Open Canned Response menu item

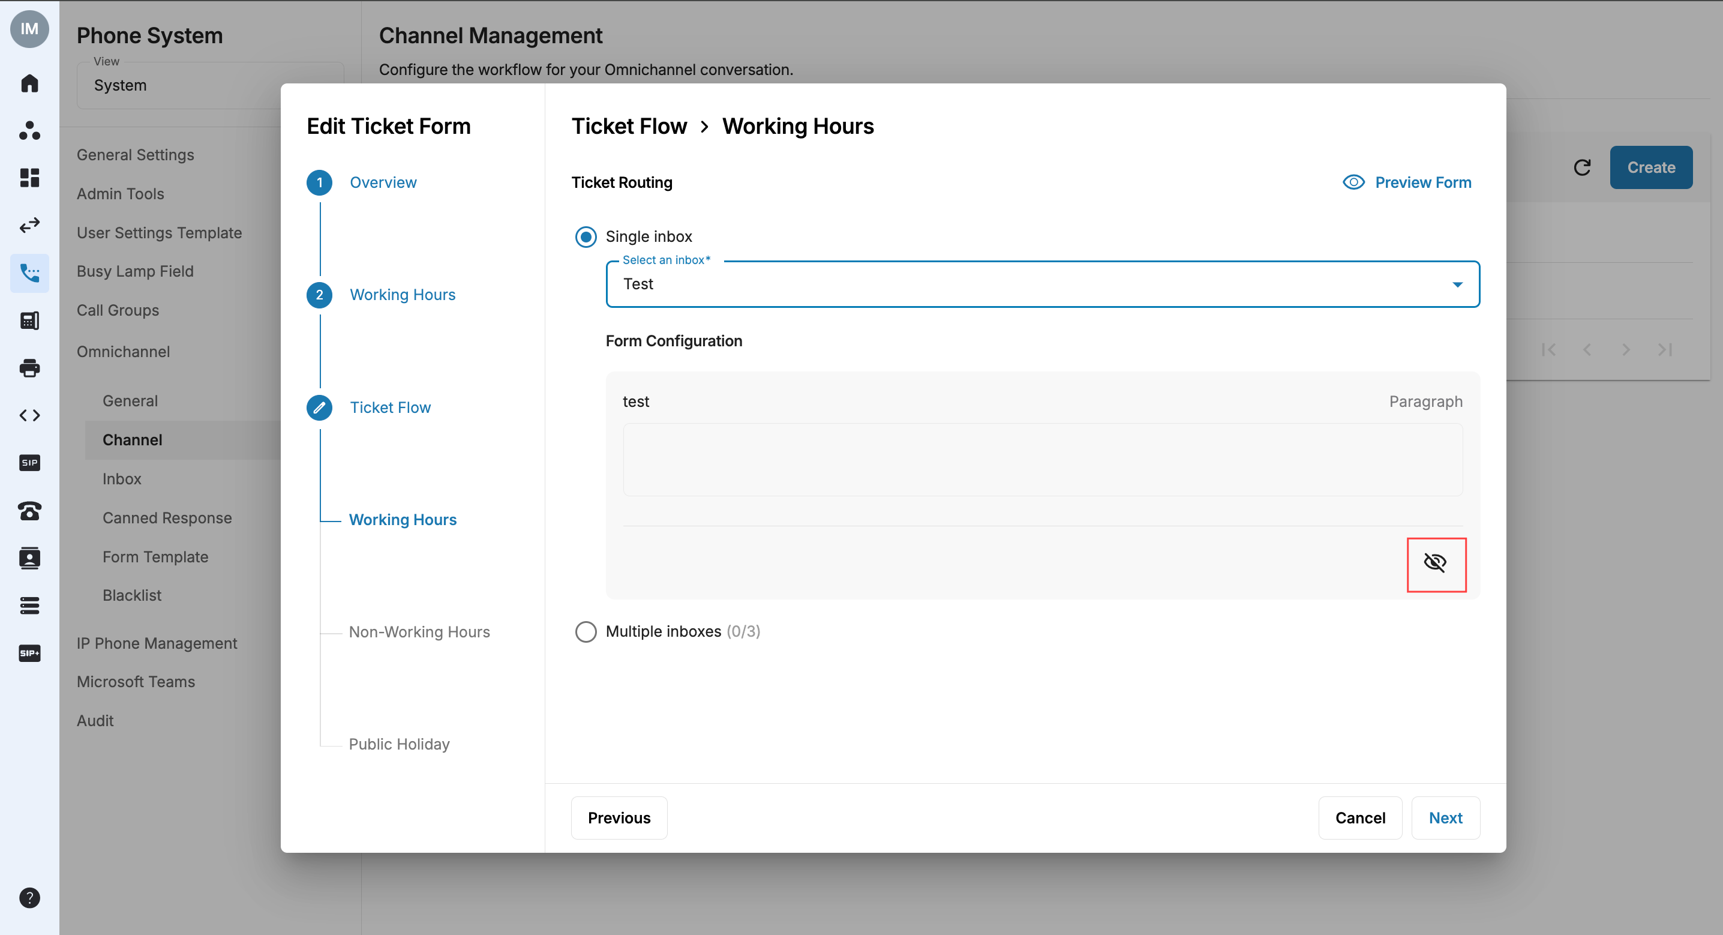[167, 518]
